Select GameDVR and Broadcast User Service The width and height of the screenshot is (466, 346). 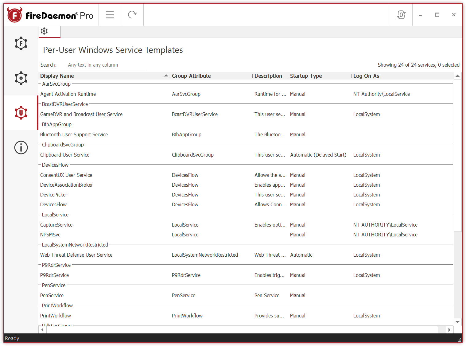(246, 114)
